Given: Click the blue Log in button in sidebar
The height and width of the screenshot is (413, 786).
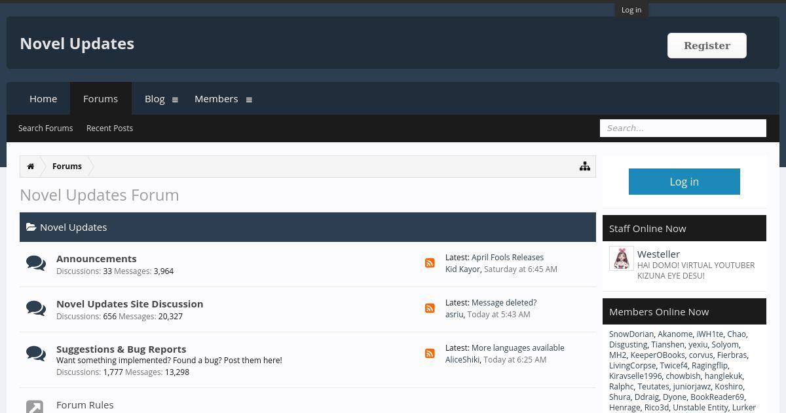Looking at the screenshot, I should [684, 182].
